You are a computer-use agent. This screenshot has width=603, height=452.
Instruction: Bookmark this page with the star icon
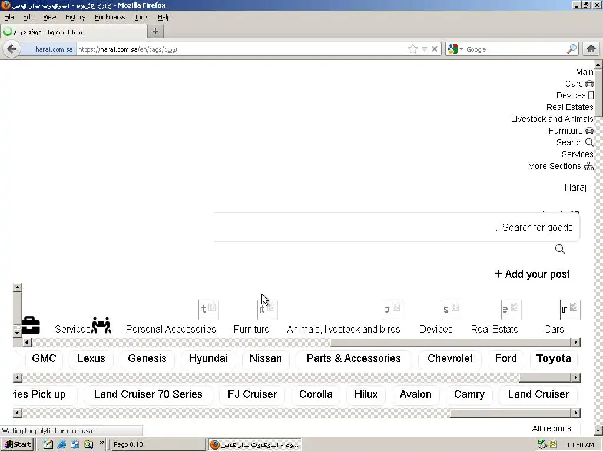tap(413, 49)
